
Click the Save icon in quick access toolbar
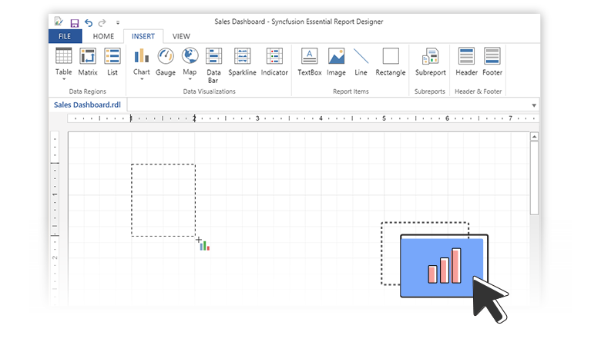click(x=75, y=23)
